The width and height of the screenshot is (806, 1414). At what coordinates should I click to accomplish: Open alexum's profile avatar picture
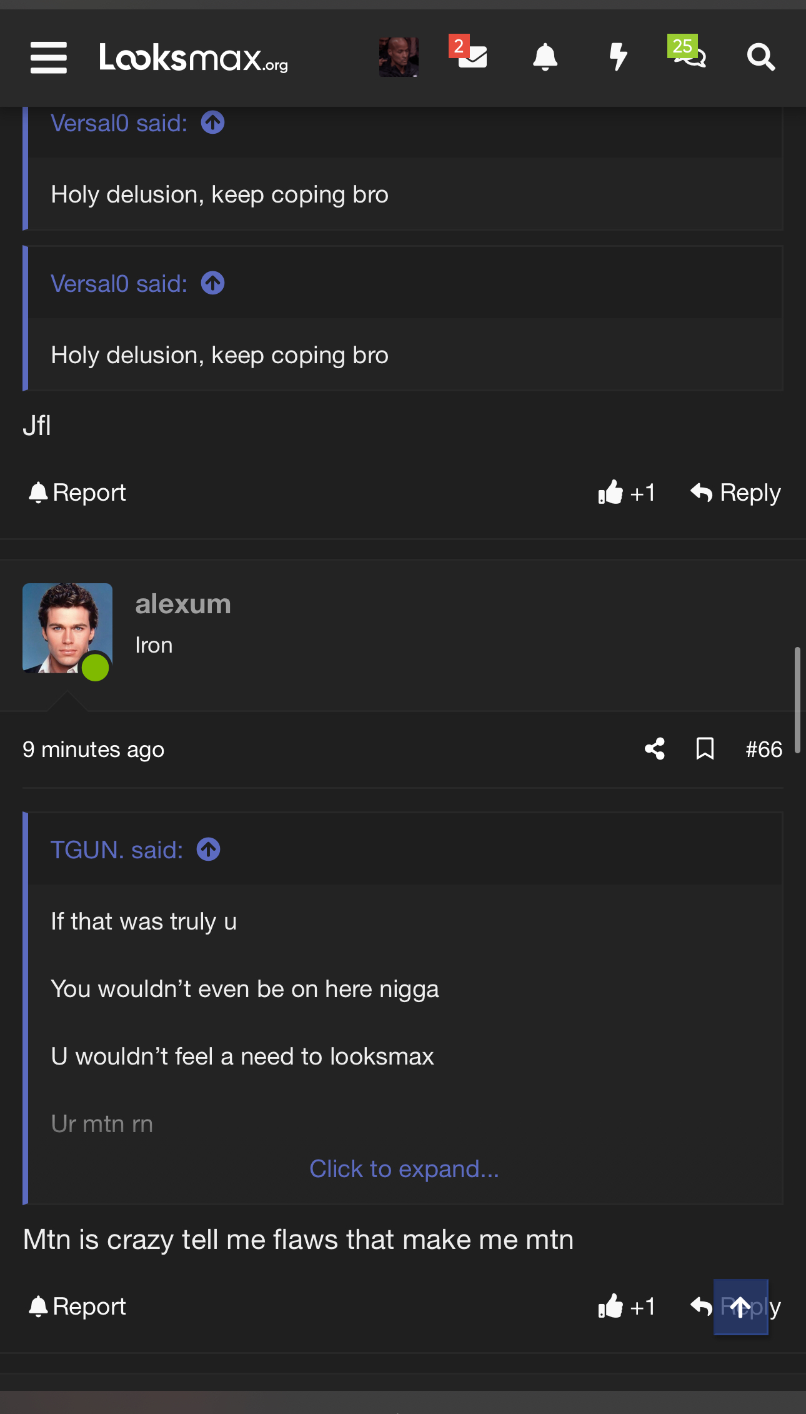click(67, 628)
